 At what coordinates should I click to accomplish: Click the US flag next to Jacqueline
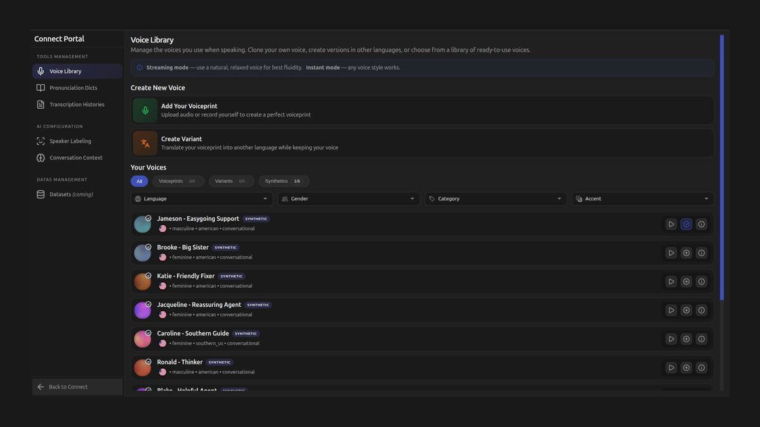click(x=163, y=314)
